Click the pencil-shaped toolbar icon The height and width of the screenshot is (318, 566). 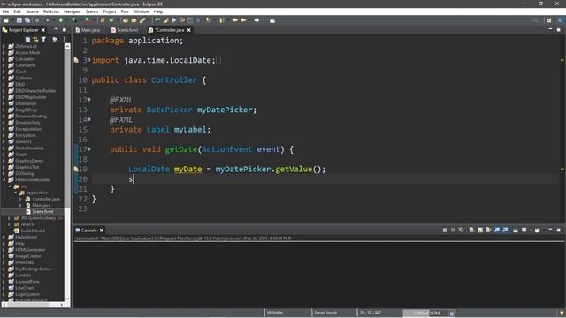pos(142,20)
